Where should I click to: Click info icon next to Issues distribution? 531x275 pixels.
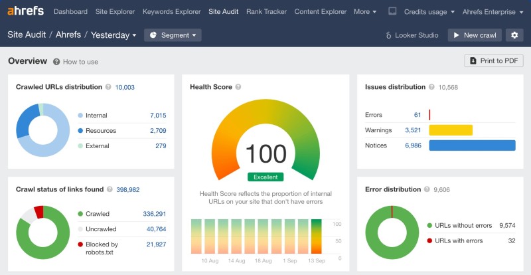pyautogui.click(x=431, y=87)
